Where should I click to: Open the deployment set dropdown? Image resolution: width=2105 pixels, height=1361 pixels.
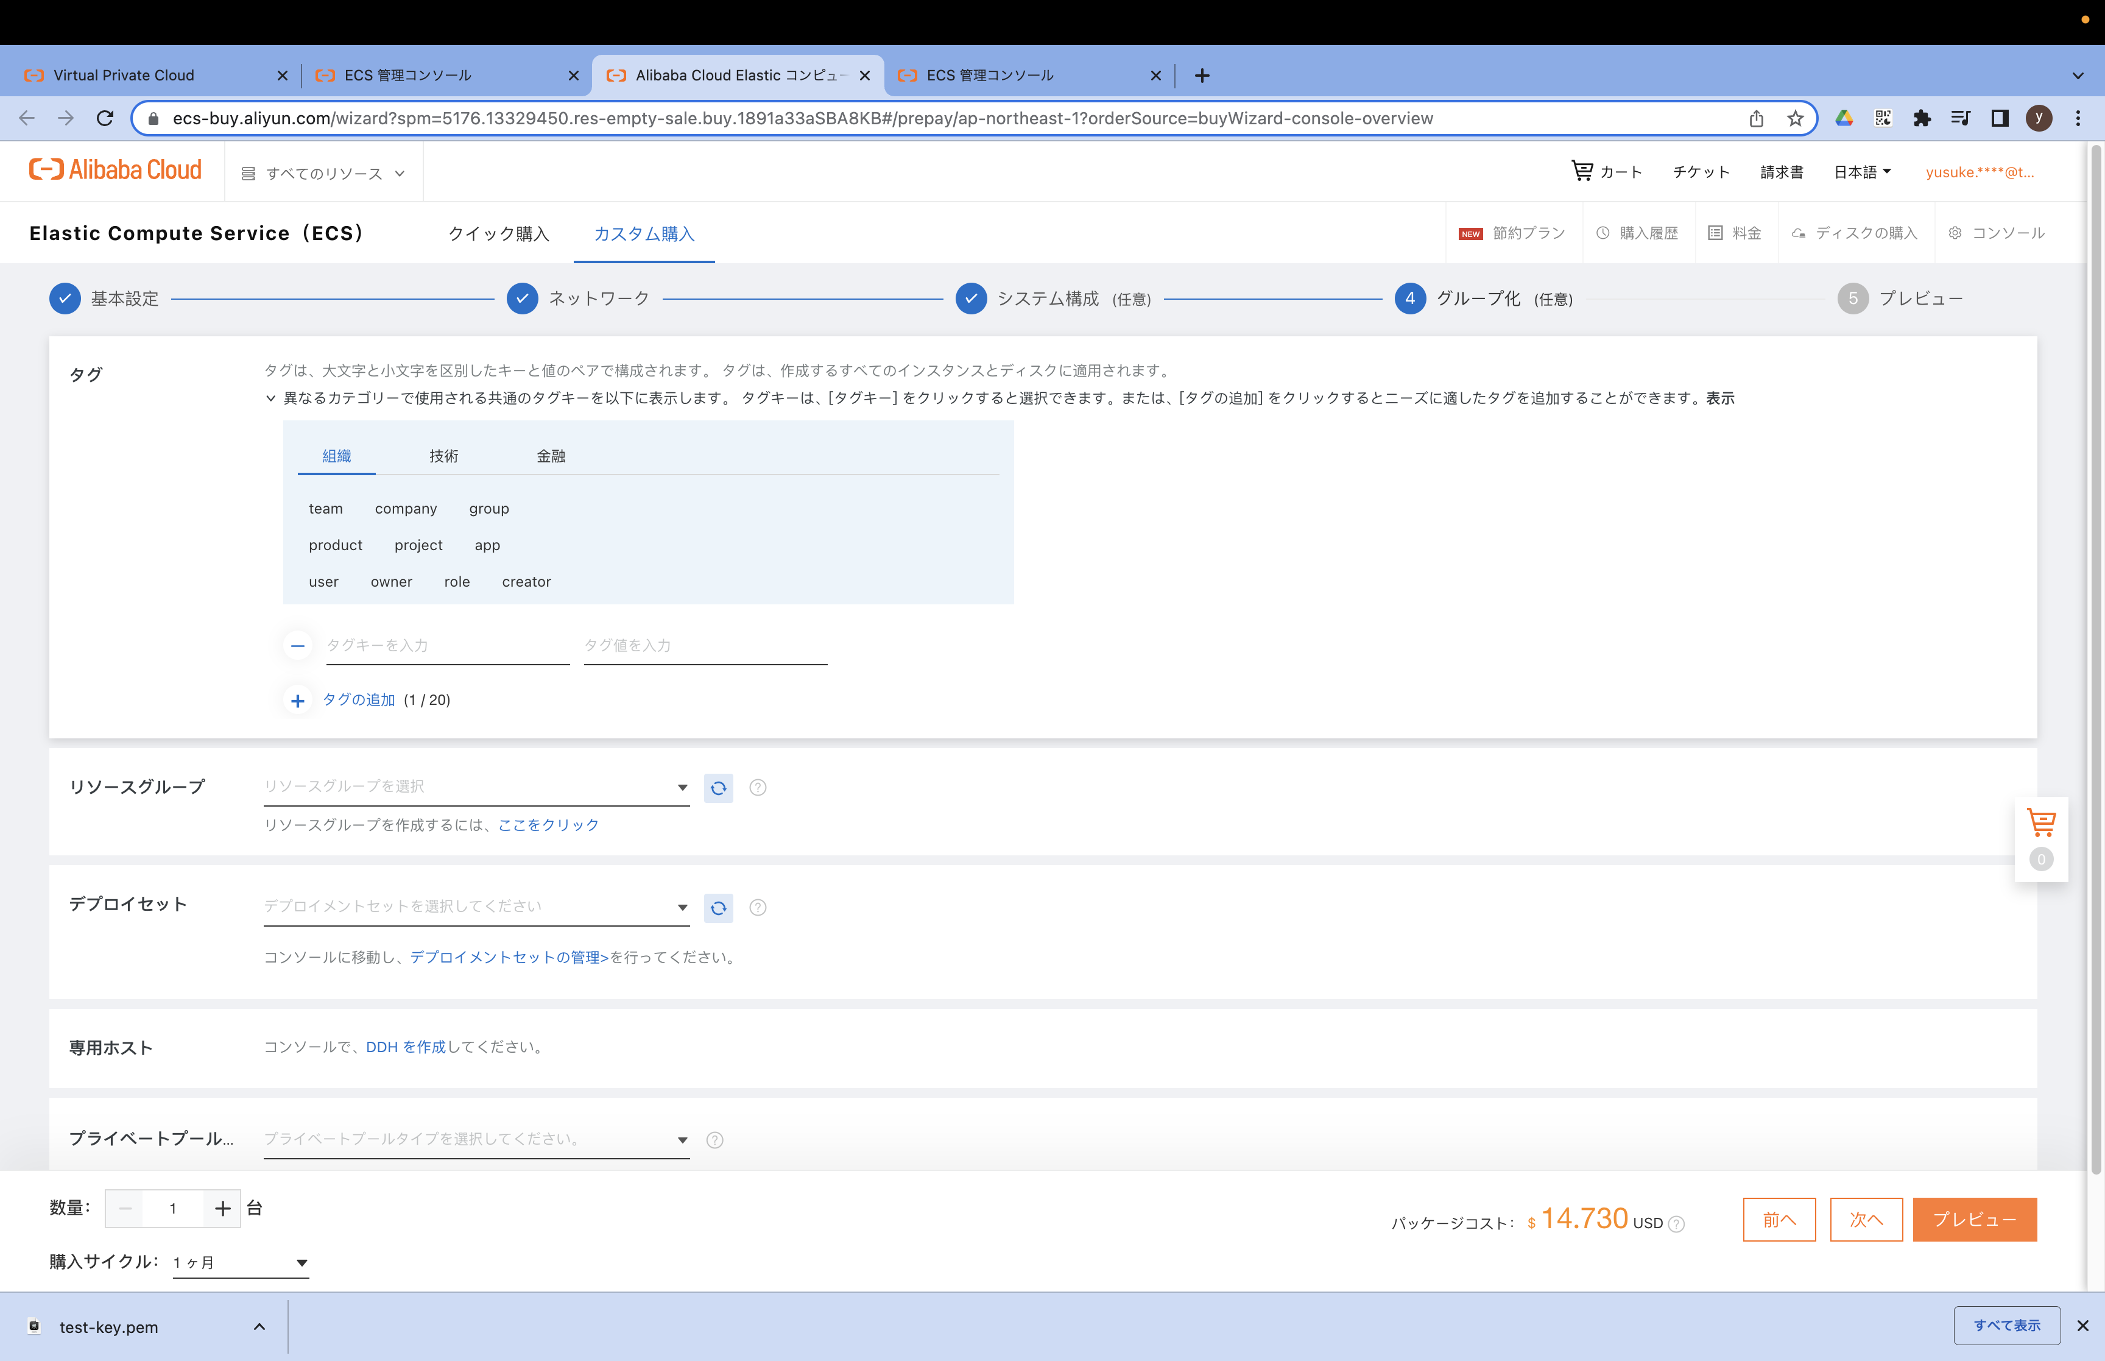476,907
